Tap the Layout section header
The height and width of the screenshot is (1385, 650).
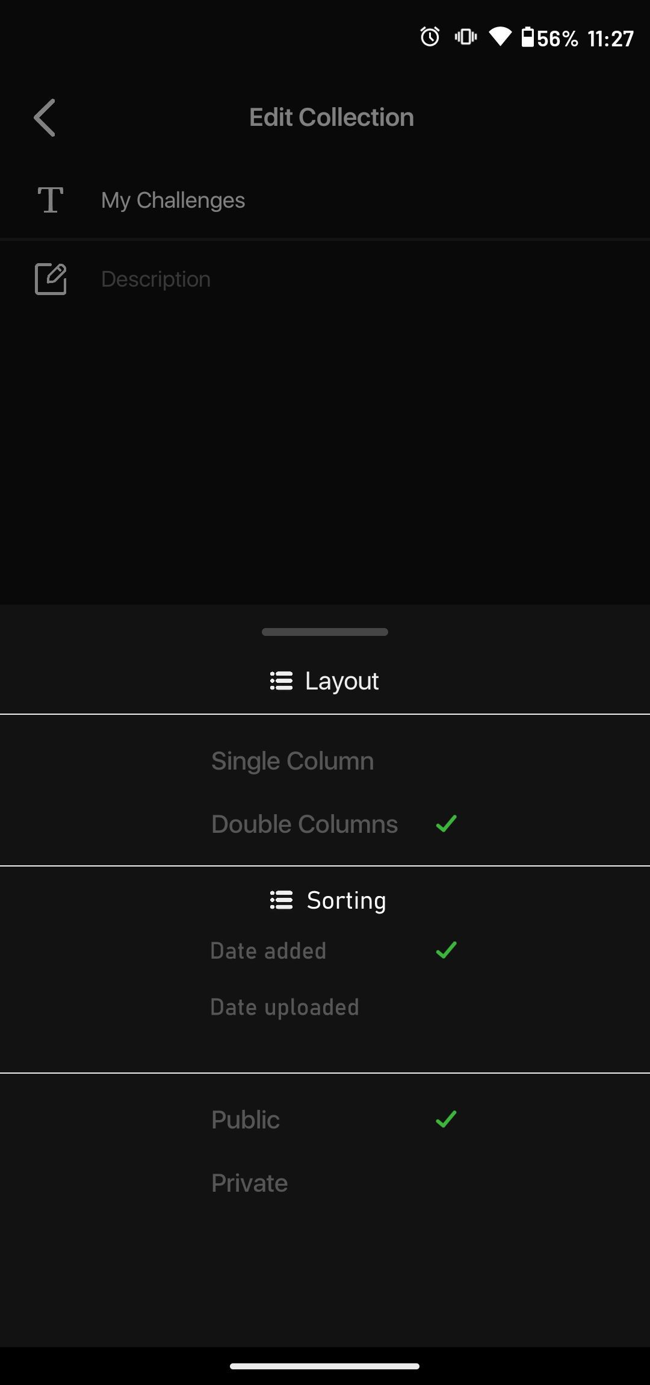tap(325, 681)
